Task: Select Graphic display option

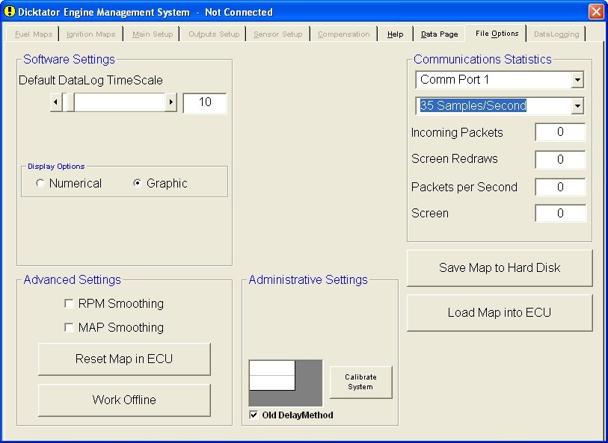Action: [x=137, y=184]
